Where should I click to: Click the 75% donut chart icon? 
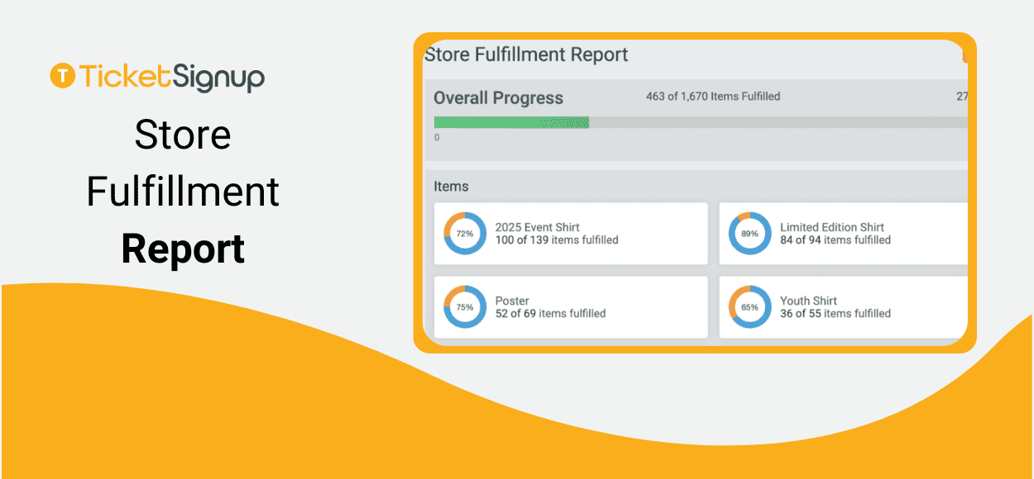(465, 307)
